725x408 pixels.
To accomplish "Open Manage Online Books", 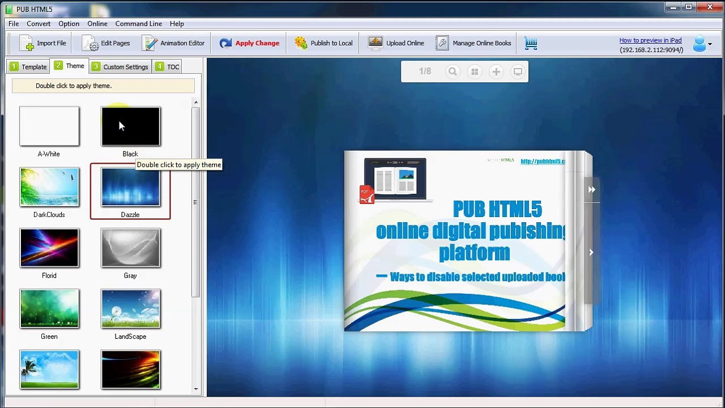I will tap(474, 43).
